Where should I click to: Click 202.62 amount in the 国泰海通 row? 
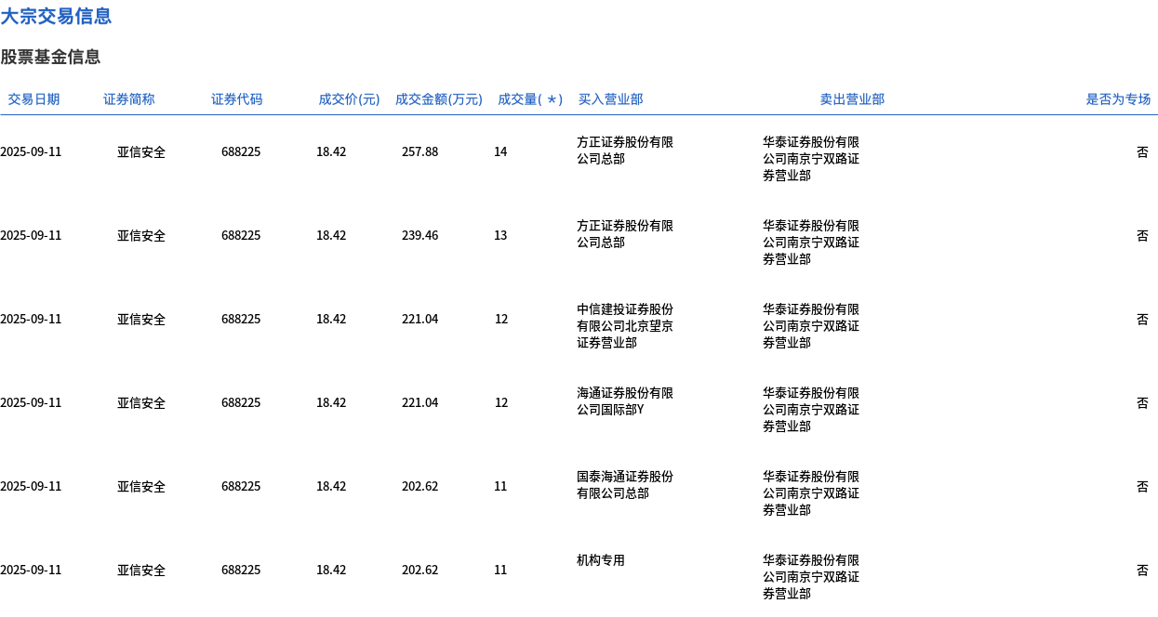(419, 486)
